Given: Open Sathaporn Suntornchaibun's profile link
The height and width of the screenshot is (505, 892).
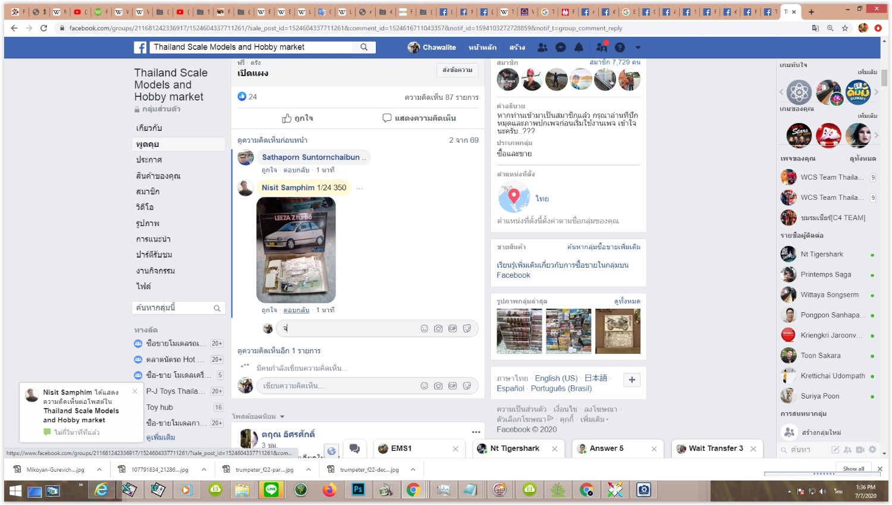Looking at the screenshot, I should pos(311,158).
